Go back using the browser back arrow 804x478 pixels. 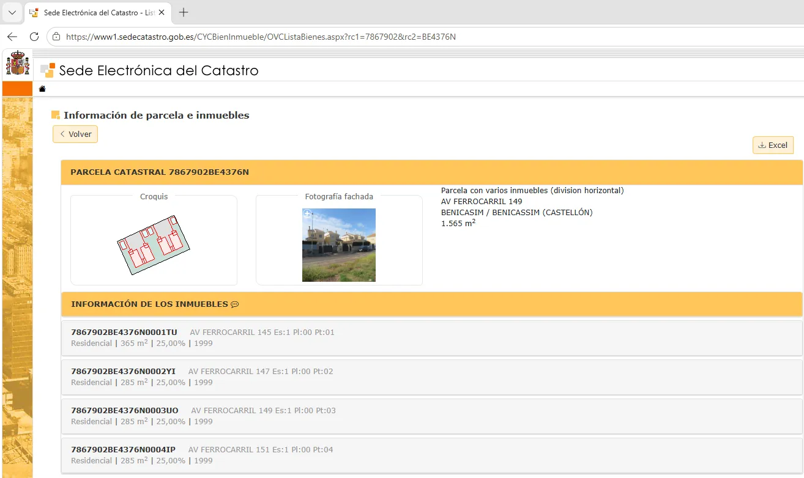coord(12,37)
